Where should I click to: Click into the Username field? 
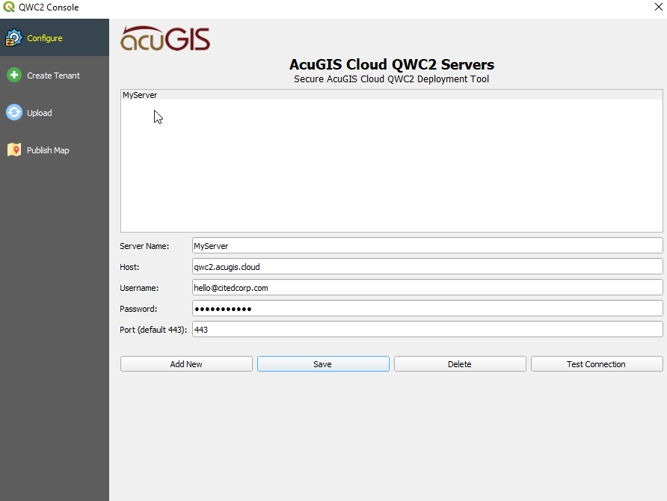[426, 287]
